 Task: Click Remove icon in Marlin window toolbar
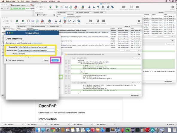coord(76,7)
